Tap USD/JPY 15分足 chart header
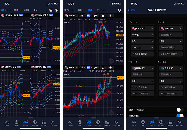Viewport: 187px width, 130px height. (x=12, y=15)
